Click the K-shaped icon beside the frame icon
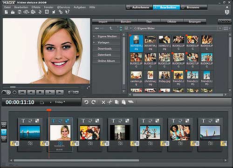Viewport: 233px width, 168px height. click(54, 12)
